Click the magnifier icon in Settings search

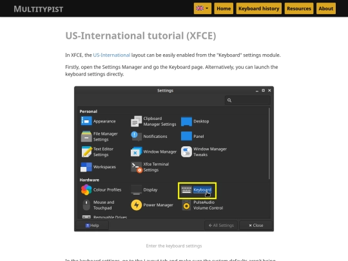point(229,101)
